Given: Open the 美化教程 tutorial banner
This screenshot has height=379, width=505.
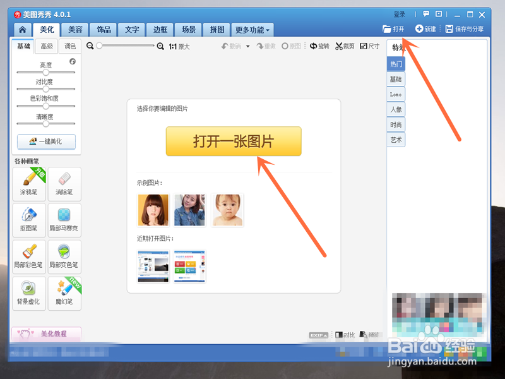Looking at the screenshot, I should 46,334.
